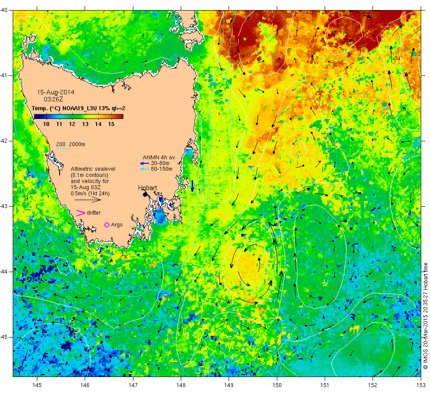Click longitude axis label 153
Viewport: 430px width, 395px height.
pyautogui.click(x=421, y=385)
